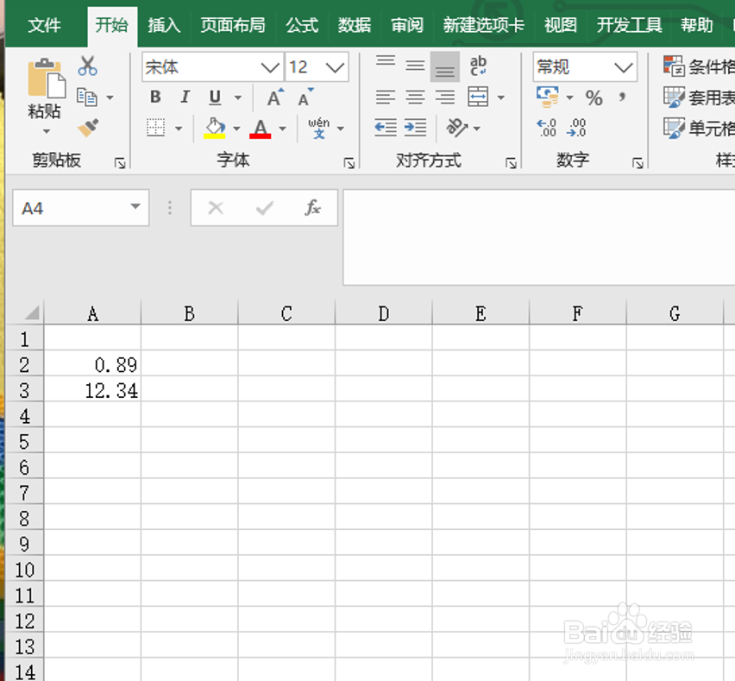The width and height of the screenshot is (735, 681).
Task: Apply cell borders icon
Action: [x=155, y=128]
